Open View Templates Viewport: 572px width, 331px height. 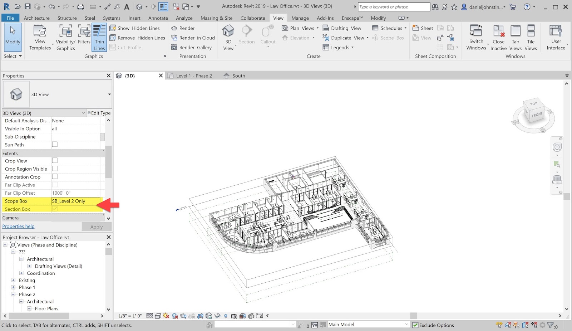[40, 37]
